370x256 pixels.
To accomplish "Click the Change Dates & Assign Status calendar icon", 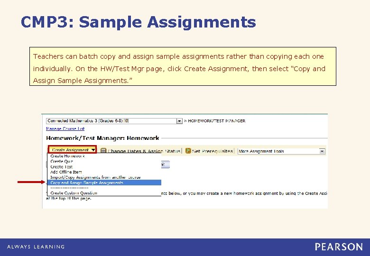I will 103,151.
